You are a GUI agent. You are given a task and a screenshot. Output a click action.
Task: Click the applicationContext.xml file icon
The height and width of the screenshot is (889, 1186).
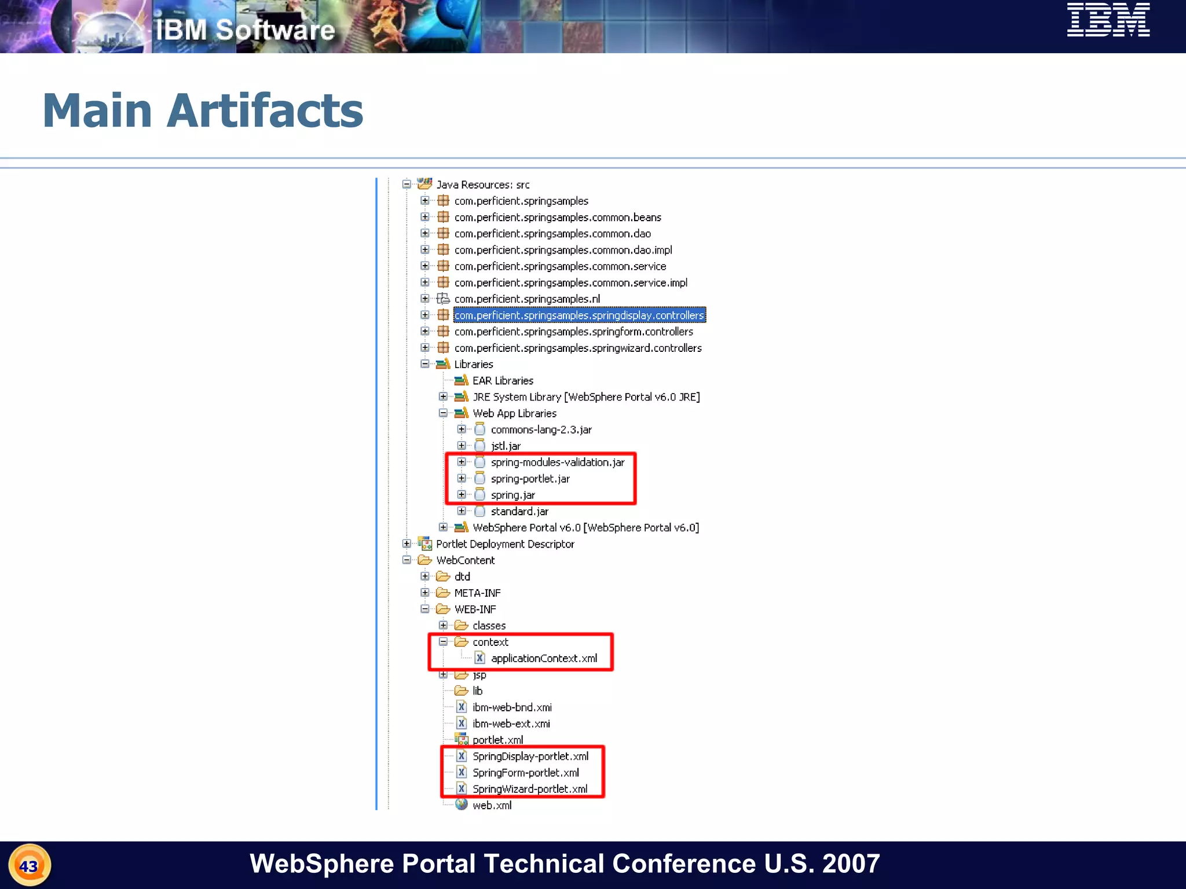tap(479, 658)
